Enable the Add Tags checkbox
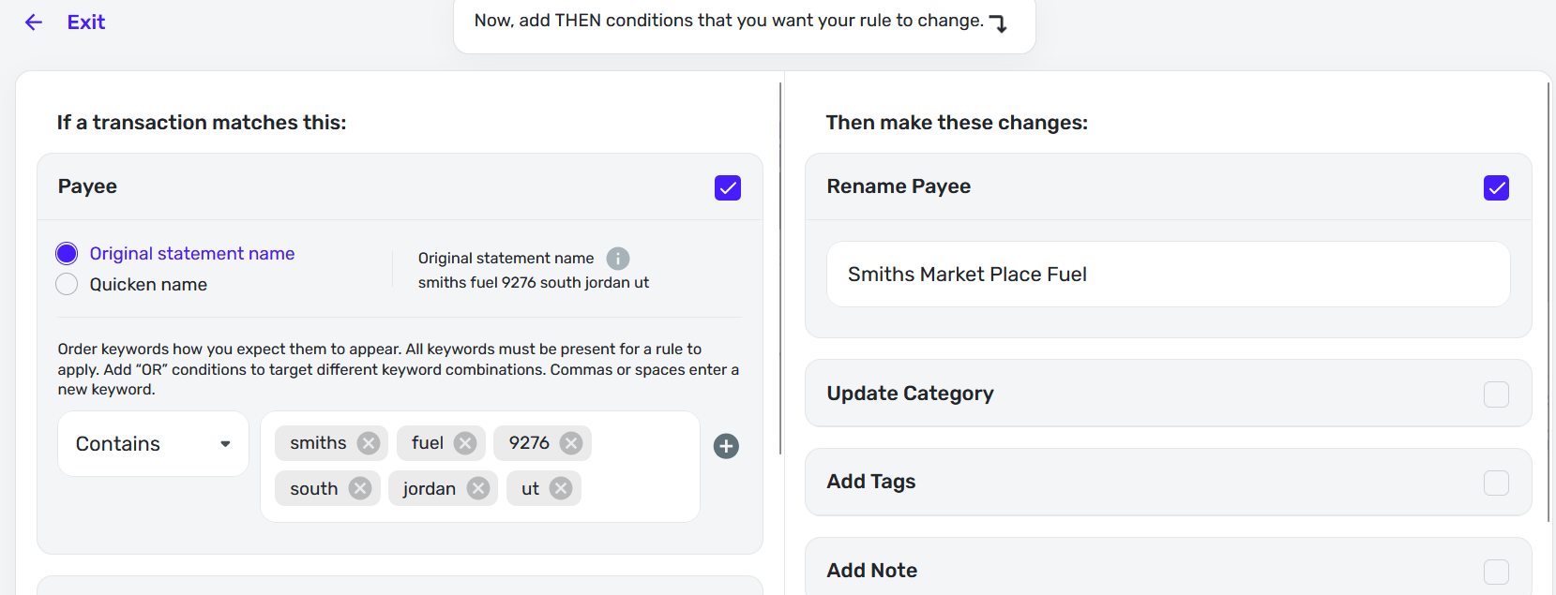The image size is (1556, 595). [x=1496, y=483]
